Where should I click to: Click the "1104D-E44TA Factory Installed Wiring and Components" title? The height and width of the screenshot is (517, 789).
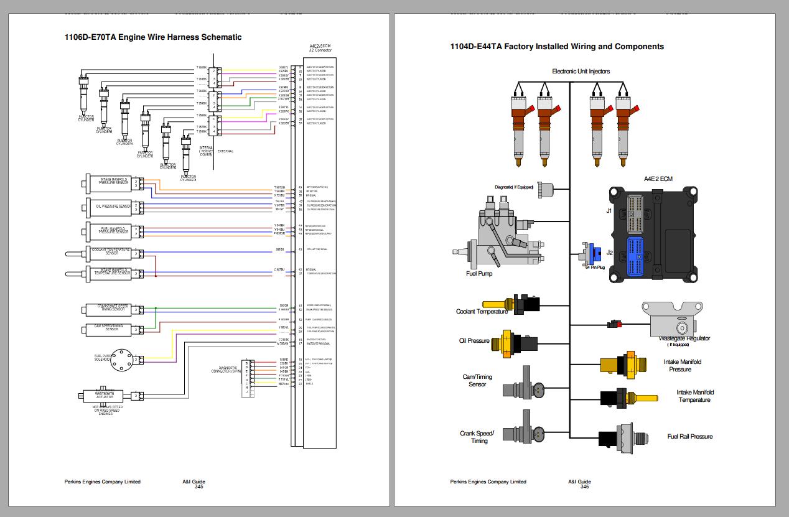[x=557, y=47]
